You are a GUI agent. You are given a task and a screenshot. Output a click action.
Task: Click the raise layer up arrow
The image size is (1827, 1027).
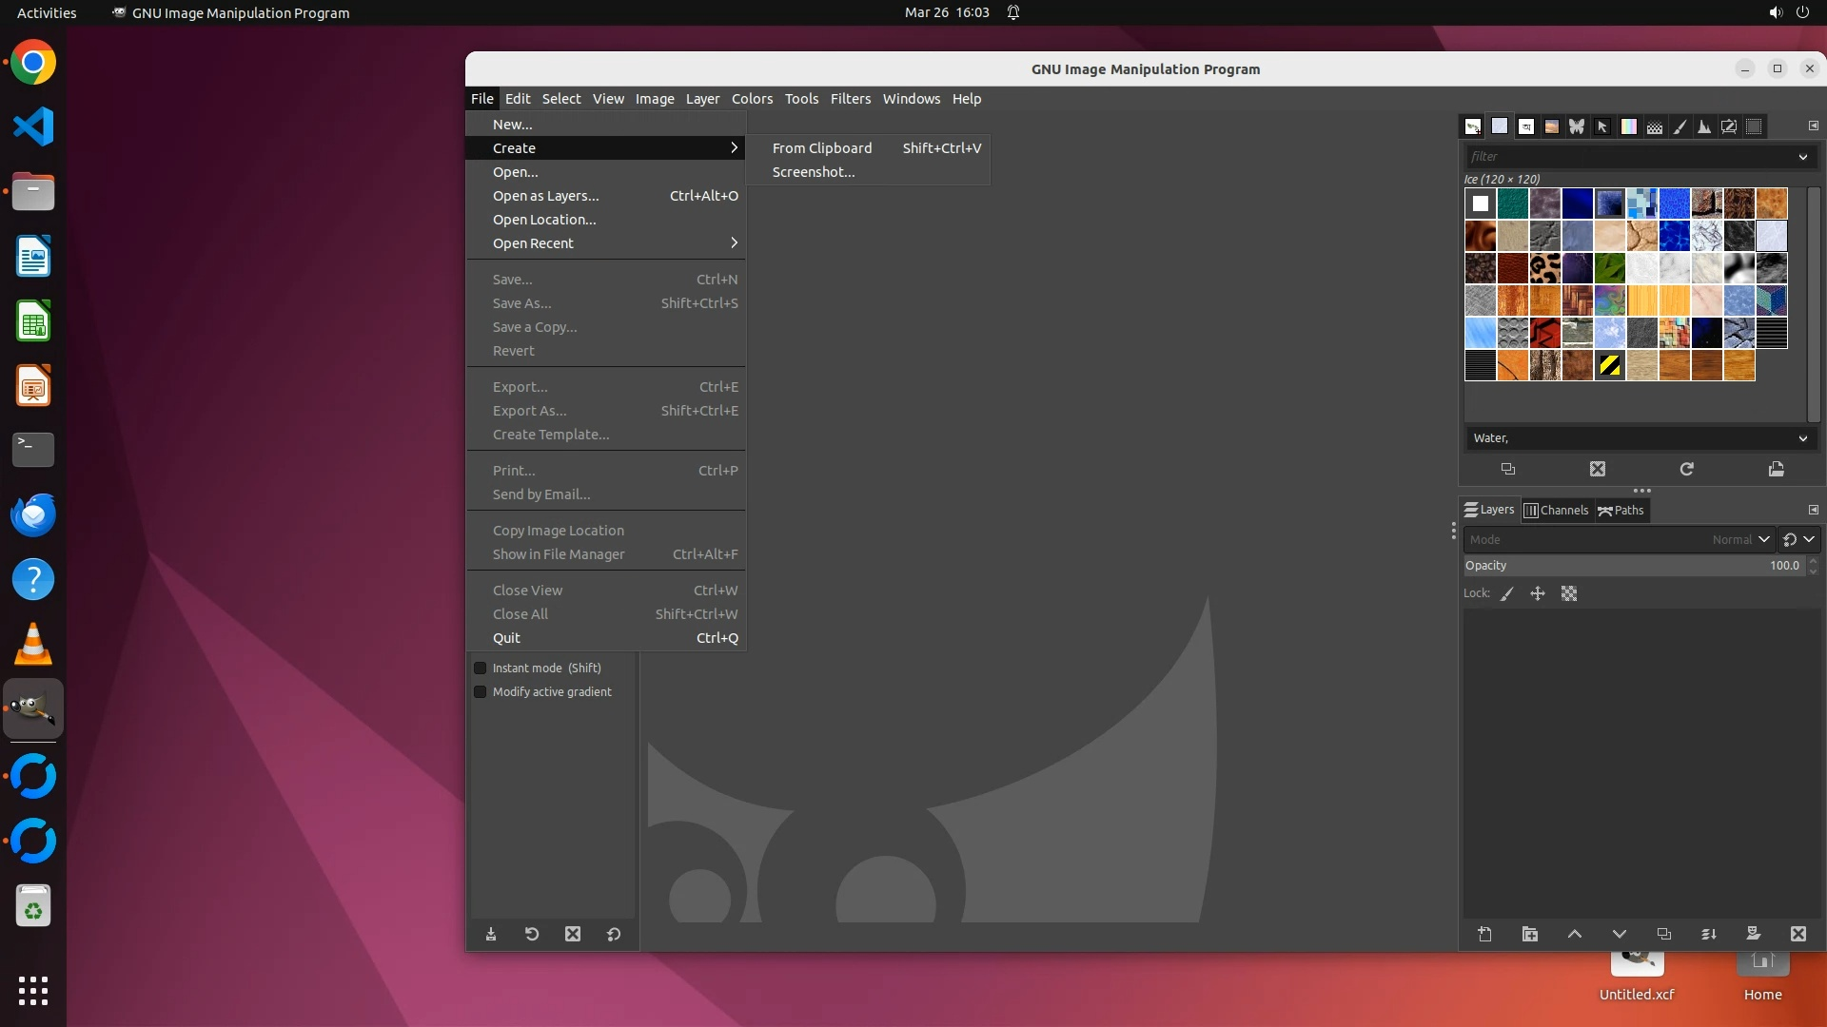(x=1575, y=934)
